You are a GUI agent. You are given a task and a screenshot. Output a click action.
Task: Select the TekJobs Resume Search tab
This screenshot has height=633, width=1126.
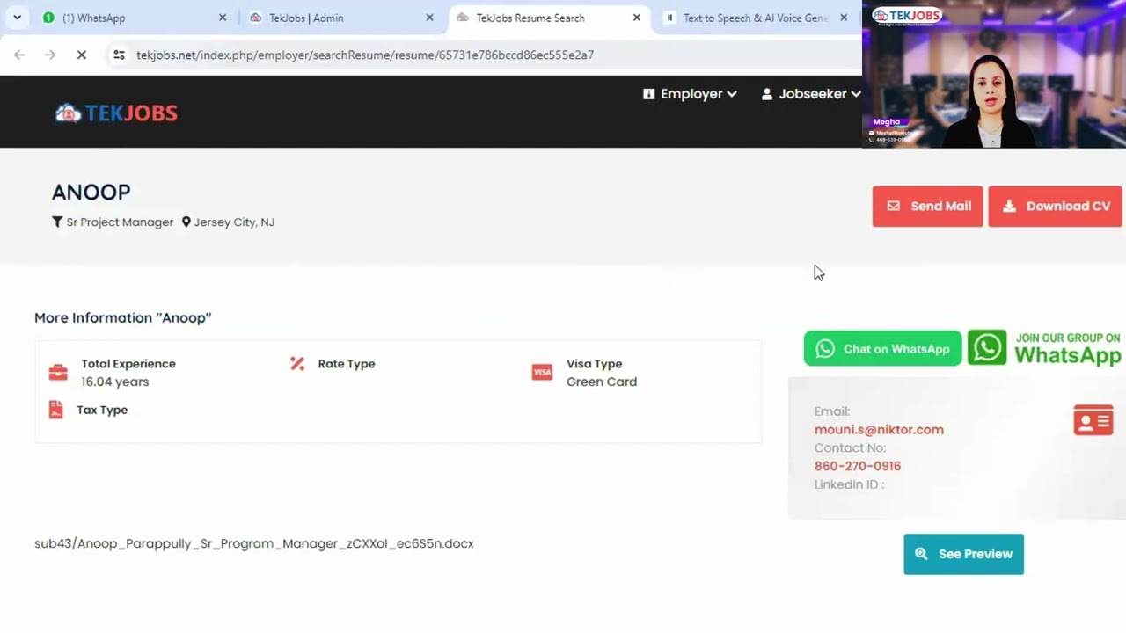coord(550,18)
